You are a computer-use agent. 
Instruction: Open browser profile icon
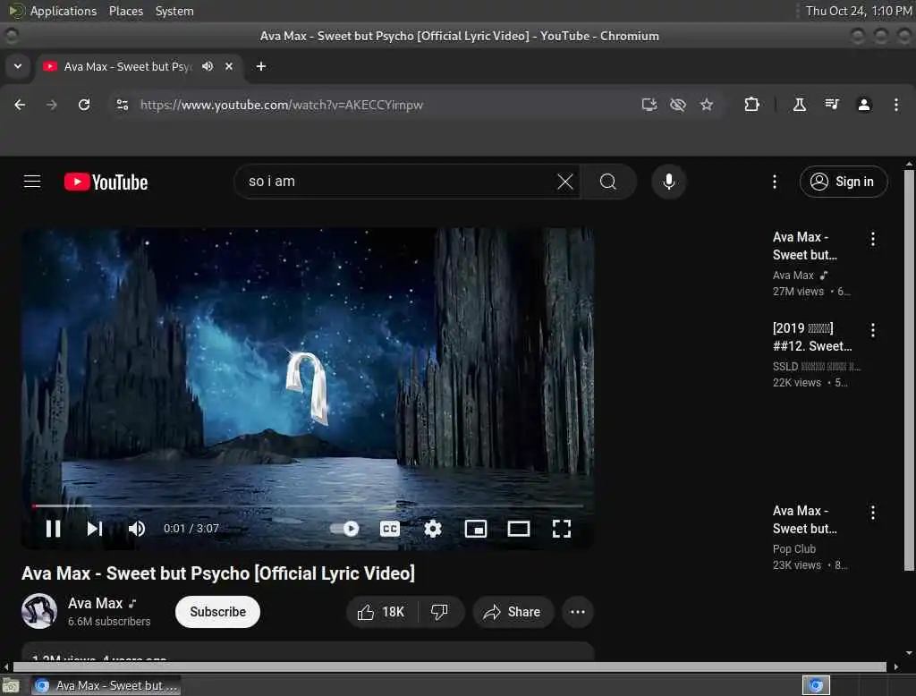[x=864, y=105]
